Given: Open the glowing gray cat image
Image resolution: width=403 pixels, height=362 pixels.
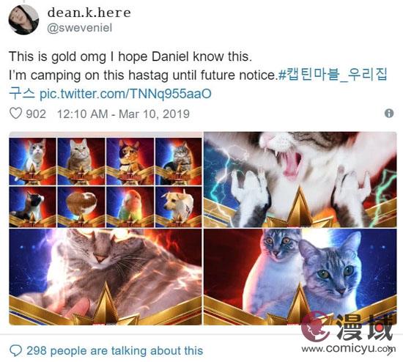Looking at the screenshot, I should [x=106, y=277].
